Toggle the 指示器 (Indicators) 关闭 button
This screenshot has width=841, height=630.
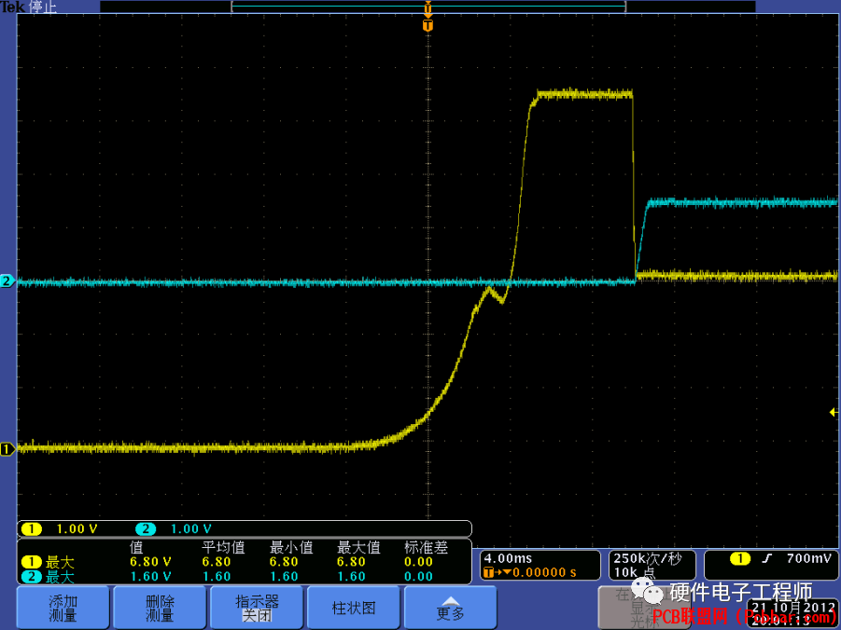point(257,608)
